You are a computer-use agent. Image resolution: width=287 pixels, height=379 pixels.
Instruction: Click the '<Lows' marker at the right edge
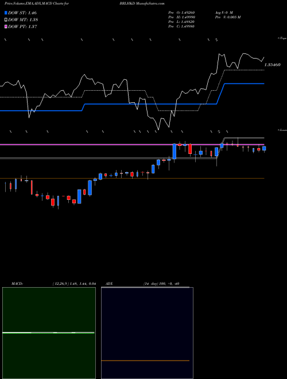click(282, 130)
